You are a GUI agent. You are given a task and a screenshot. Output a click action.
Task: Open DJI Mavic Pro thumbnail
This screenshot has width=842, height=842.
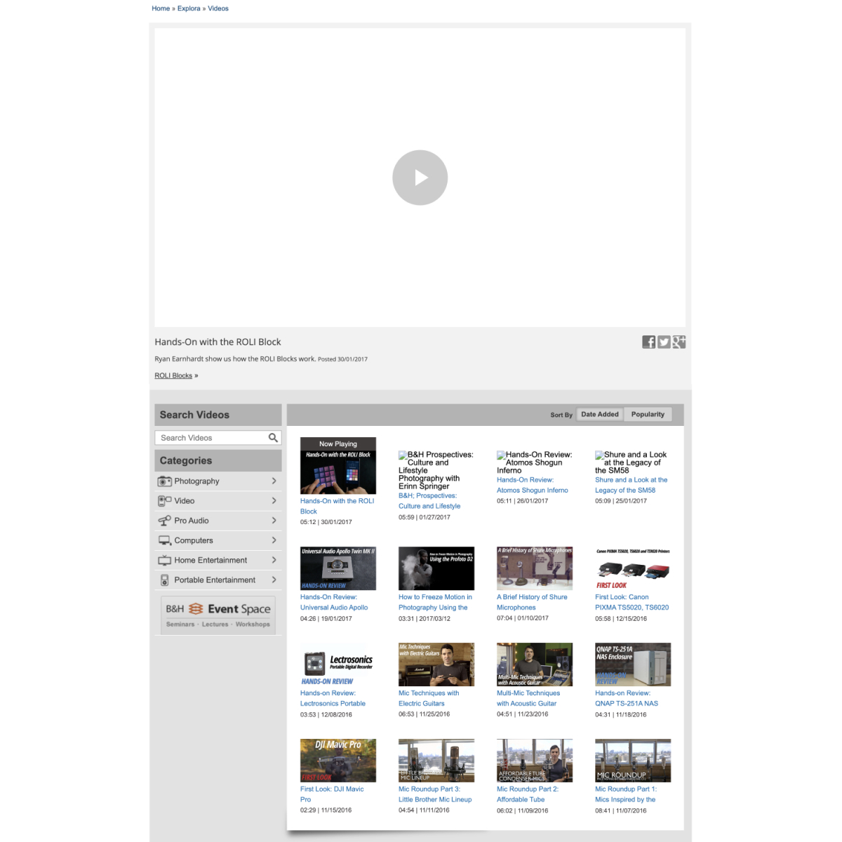coord(338,761)
